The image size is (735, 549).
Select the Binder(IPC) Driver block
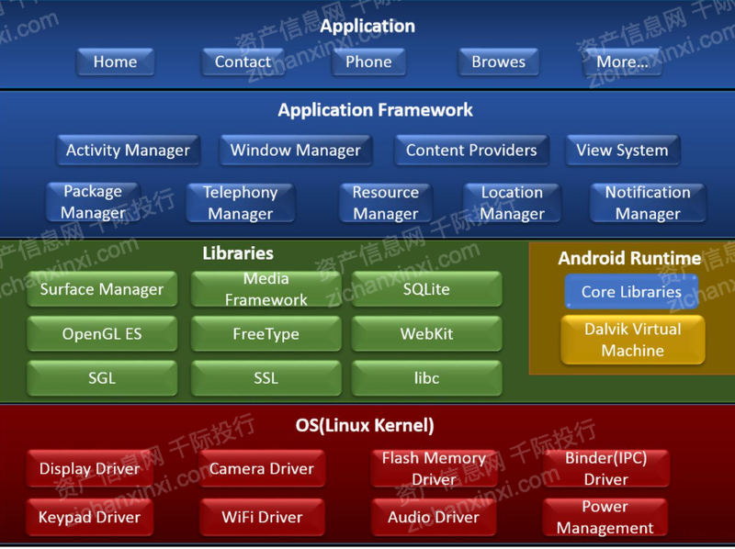click(605, 468)
